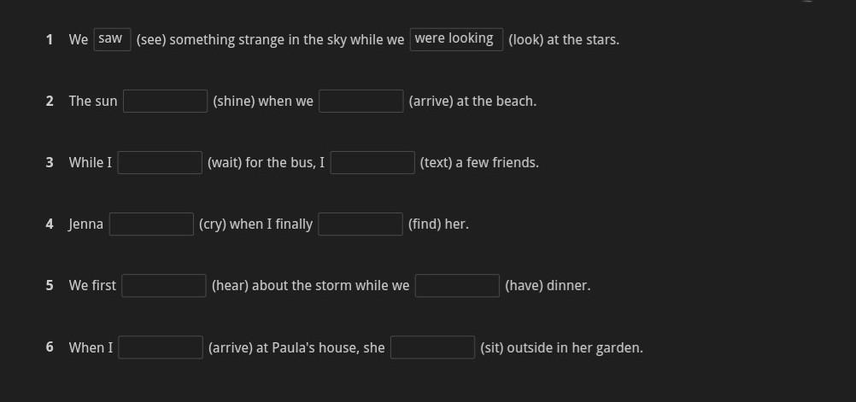856x402 pixels.
Task: Click the question number 3 label
Action: click(50, 162)
